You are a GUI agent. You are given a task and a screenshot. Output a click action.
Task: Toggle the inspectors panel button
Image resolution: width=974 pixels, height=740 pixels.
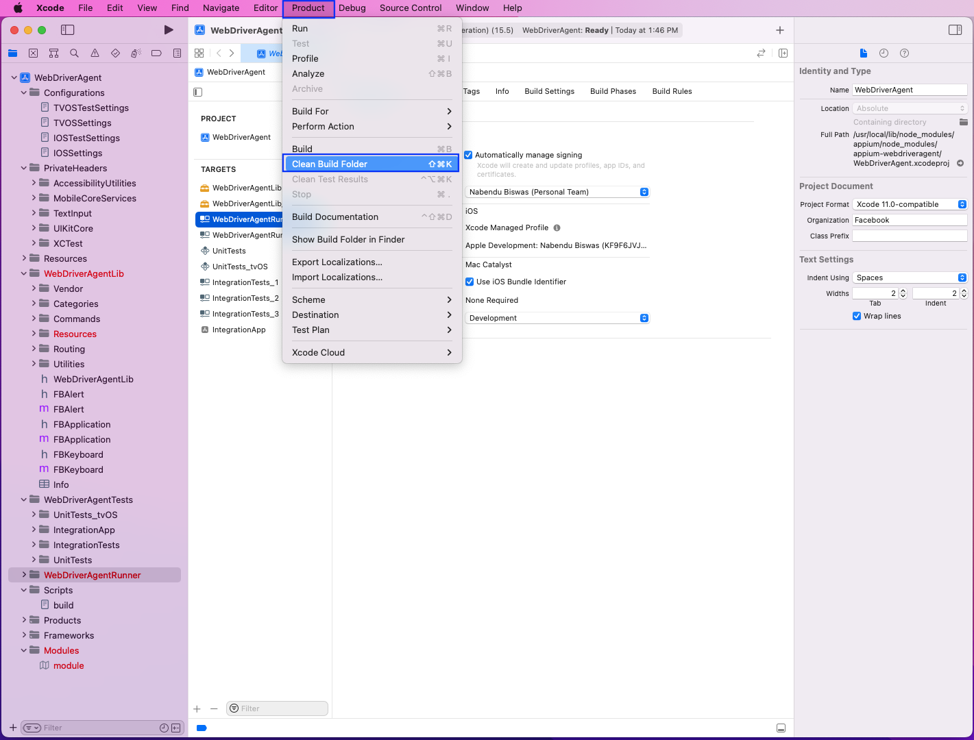coord(955,30)
